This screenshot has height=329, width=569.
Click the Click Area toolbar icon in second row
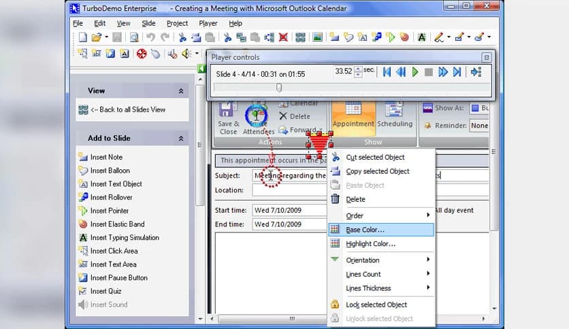point(83,54)
